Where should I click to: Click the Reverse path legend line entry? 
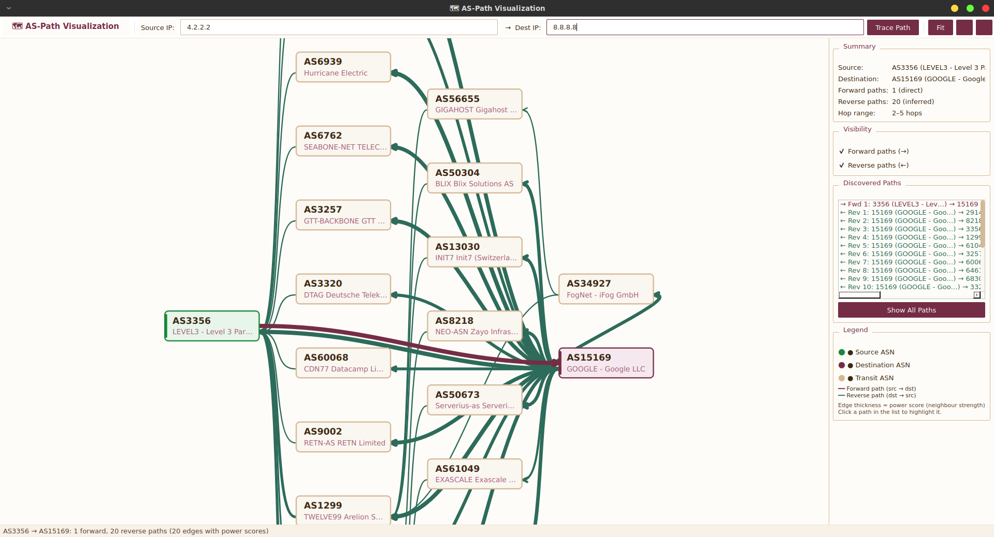(x=877, y=395)
